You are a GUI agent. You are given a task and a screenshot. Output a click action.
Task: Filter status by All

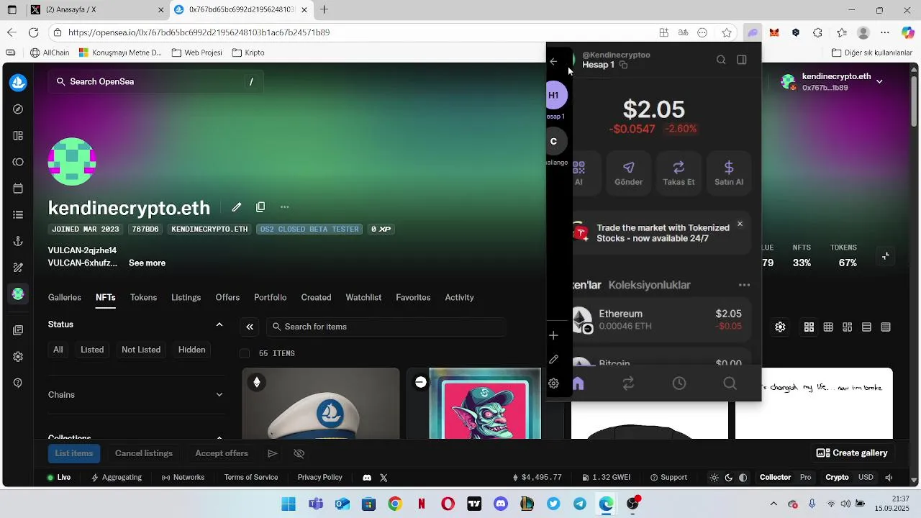point(58,350)
